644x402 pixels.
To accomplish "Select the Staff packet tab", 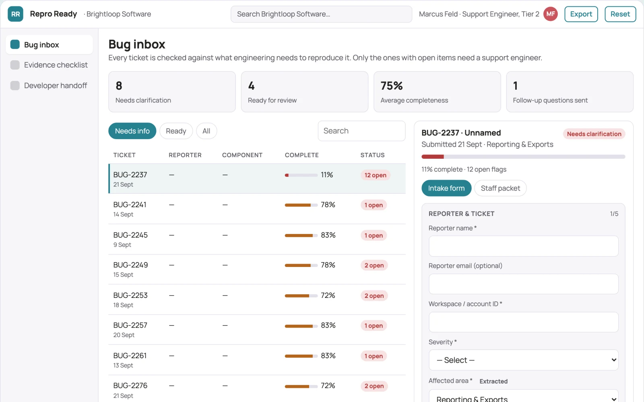I will pyautogui.click(x=500, y=188).
